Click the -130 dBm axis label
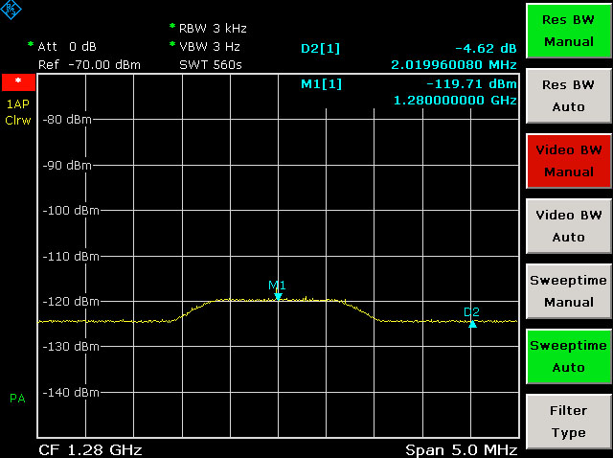Screen dimensions: 613x458 (71, 347)
